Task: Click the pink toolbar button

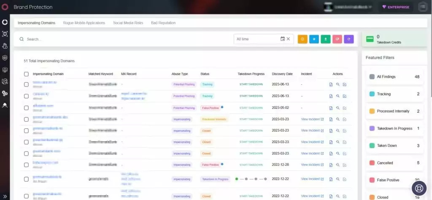Action: (x=337, y=39)
